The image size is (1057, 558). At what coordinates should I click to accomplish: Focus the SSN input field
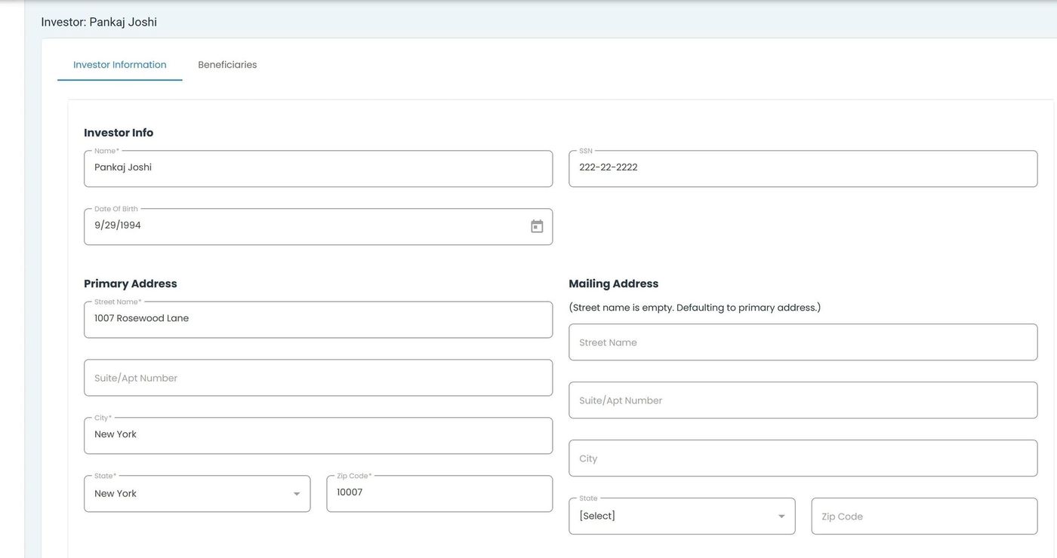coord(803,168)
